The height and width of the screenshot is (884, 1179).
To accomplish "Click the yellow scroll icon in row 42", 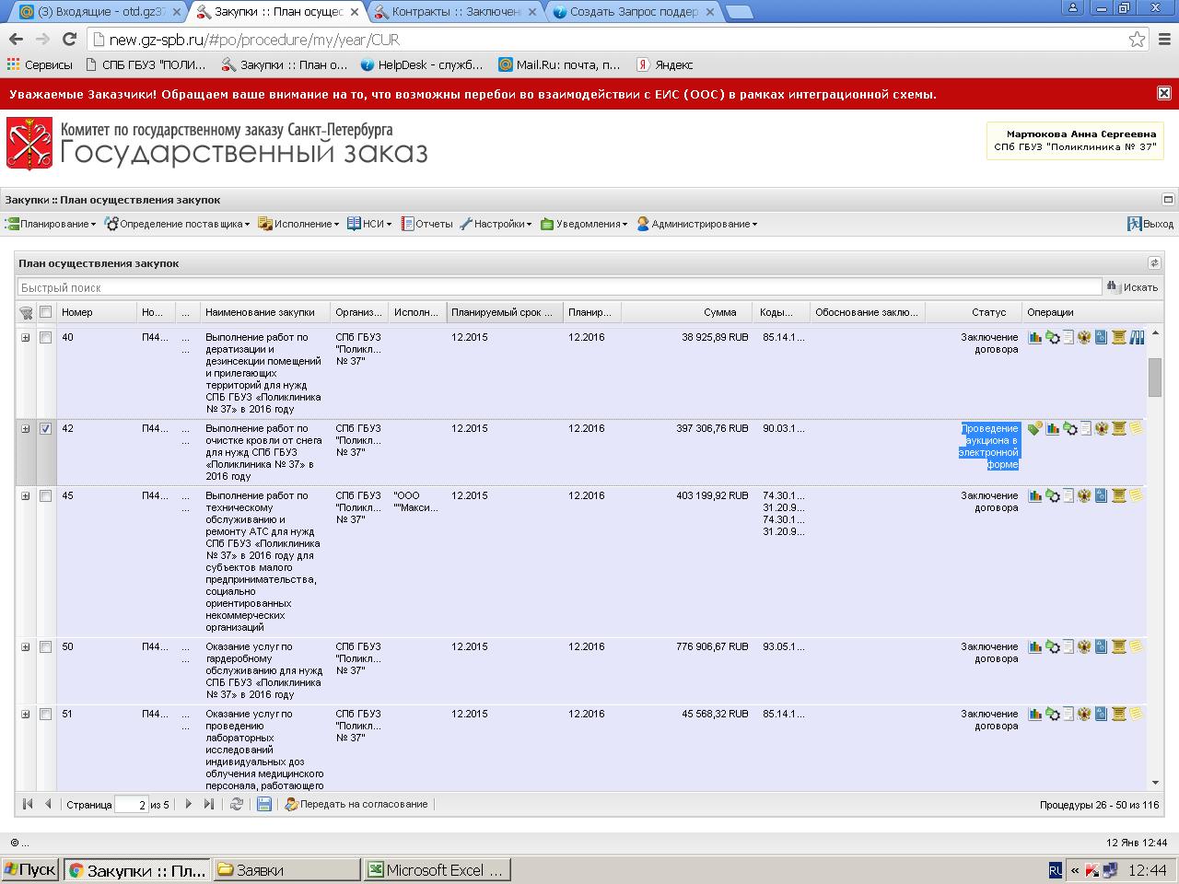I will (x=1119, y=429).
